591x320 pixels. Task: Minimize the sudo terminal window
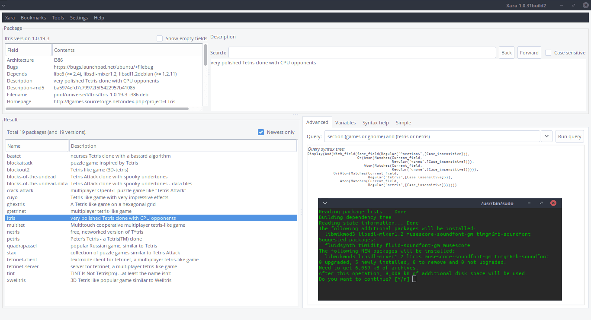529,203
